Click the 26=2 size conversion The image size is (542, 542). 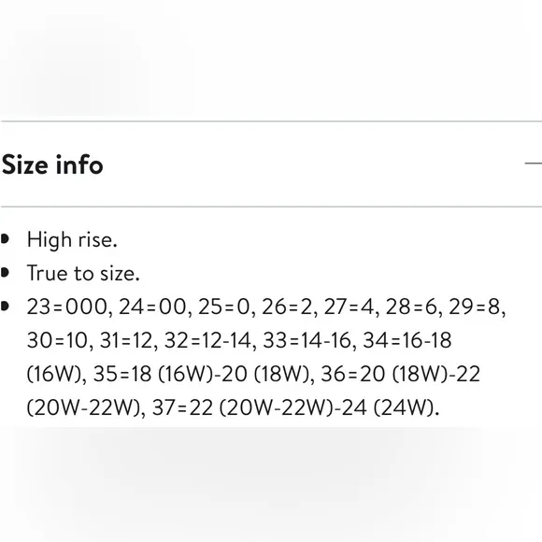[287, 307]
